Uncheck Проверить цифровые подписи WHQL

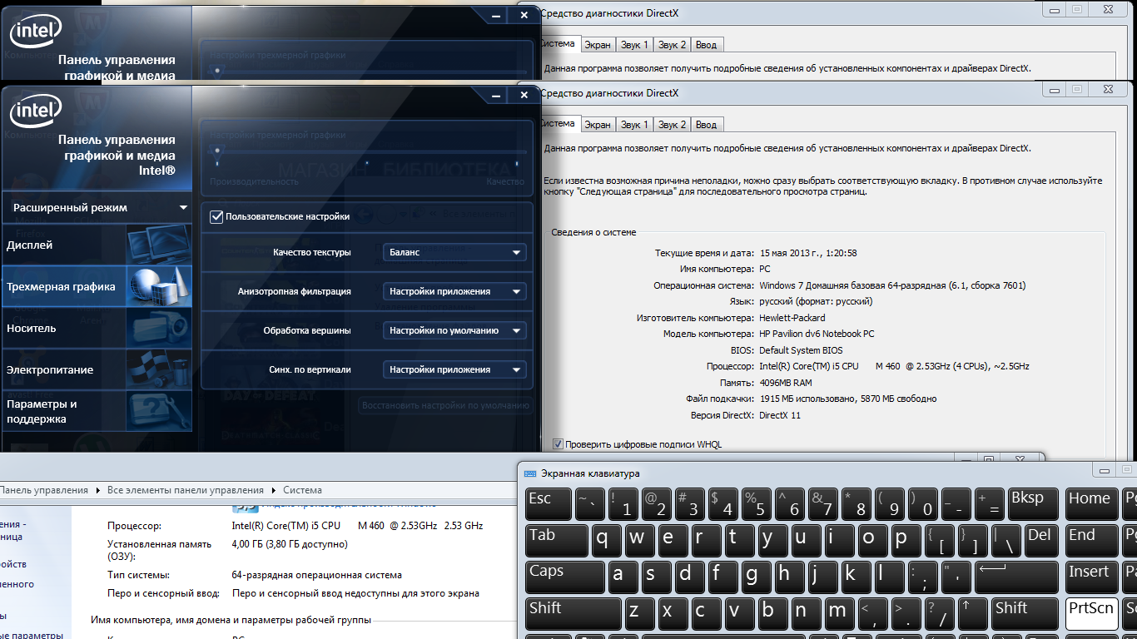(559, 444)
